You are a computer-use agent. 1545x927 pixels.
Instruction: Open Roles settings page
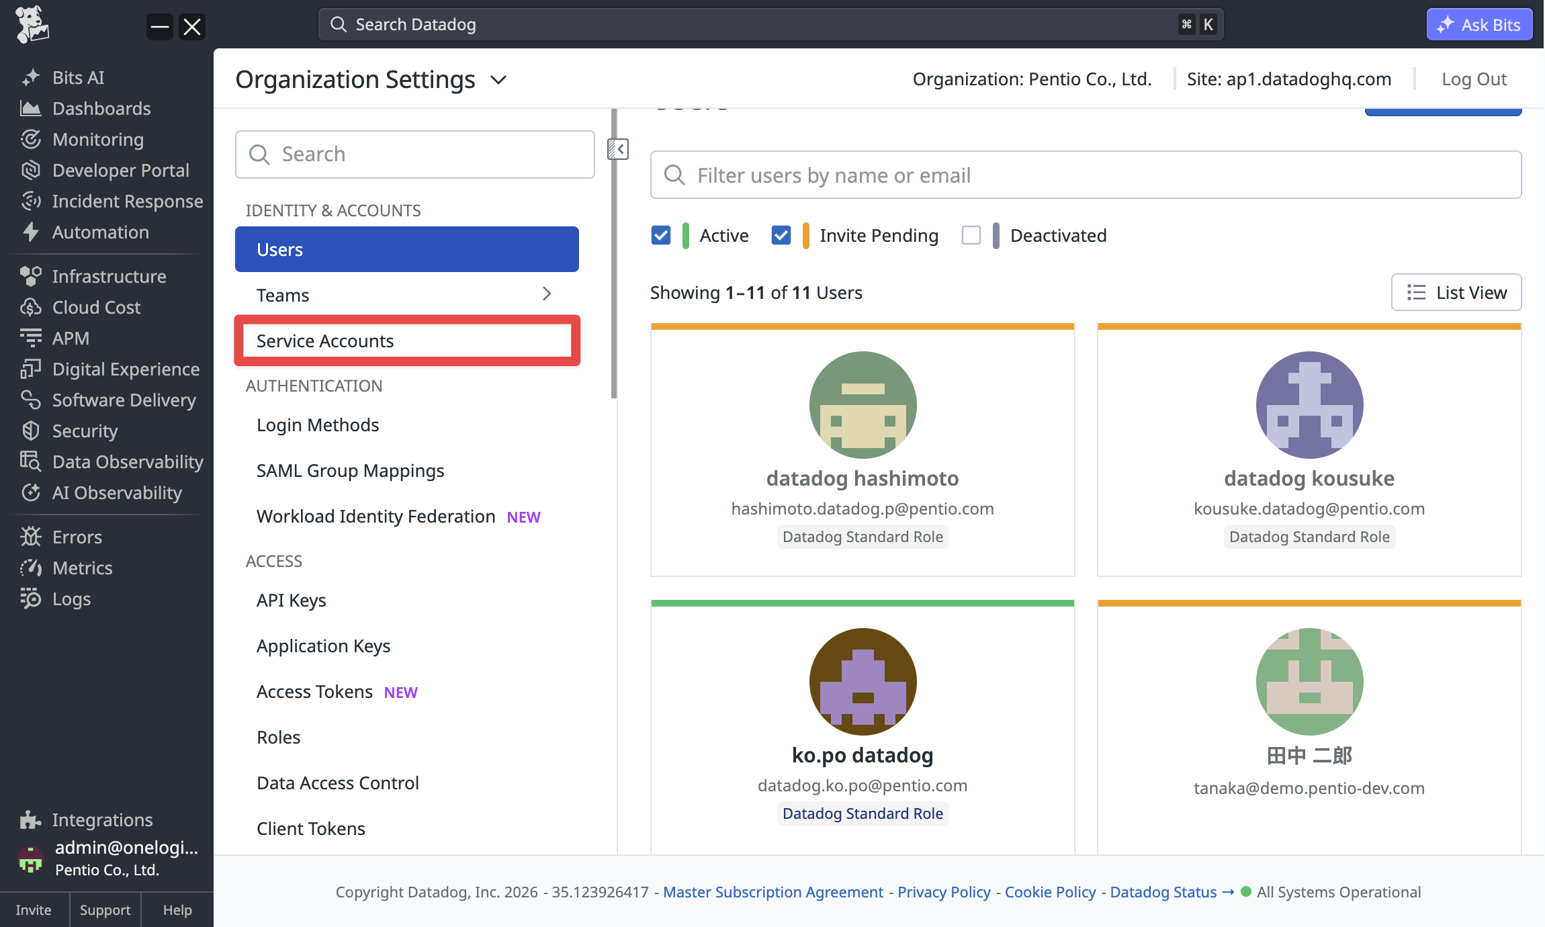pyautogui.click(x=278, y=738)
